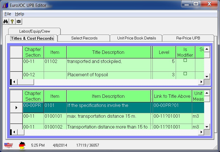Click the row pointer arrow beside 00-00PR
The width and height of the screenshot is (220, 152).
point(16,107)
